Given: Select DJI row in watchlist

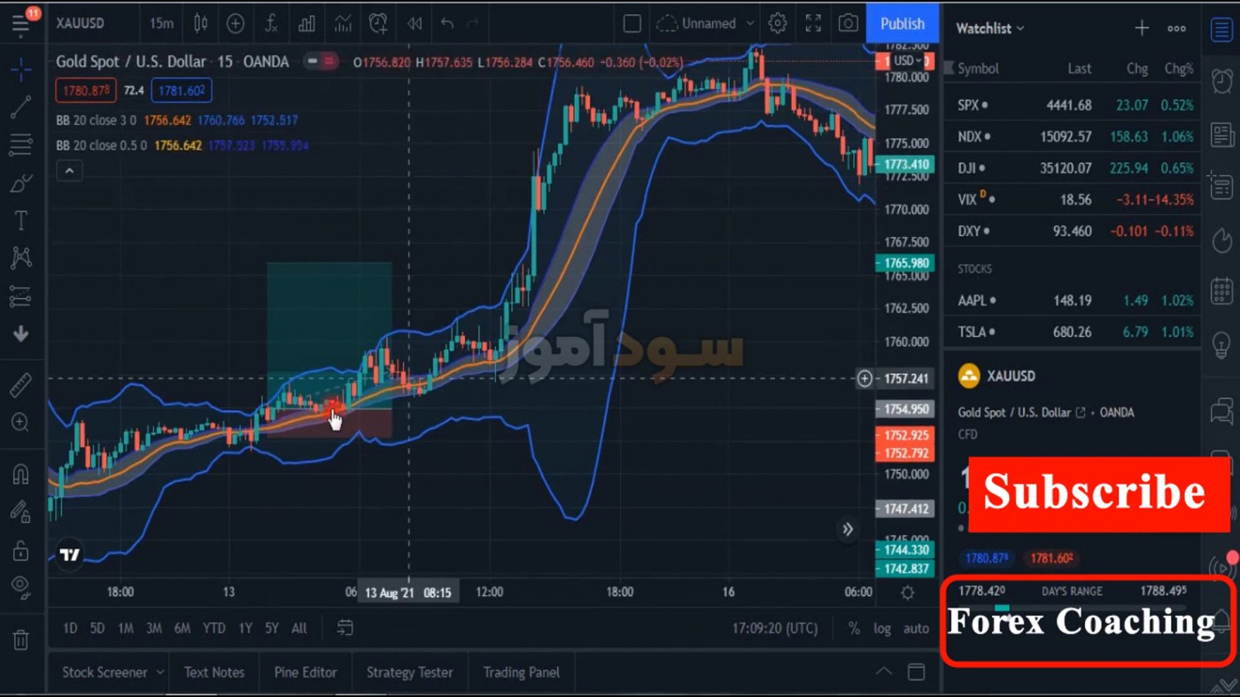Looking at the screenshot, I should click(1073, 168).
